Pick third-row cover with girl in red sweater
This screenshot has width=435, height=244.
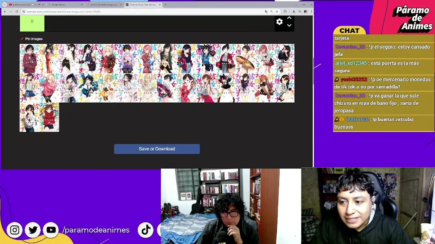point(49,117)
